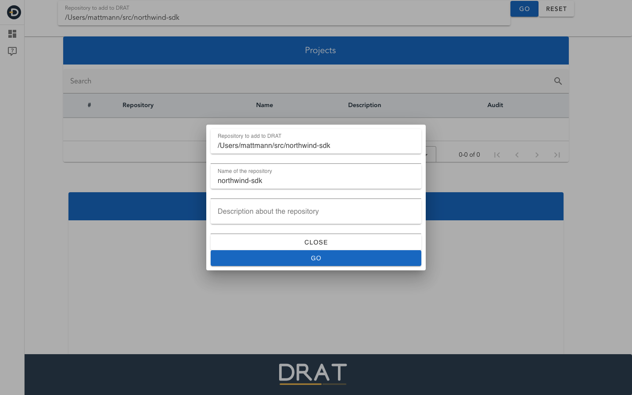Click the DRAT logo in the sidebar

[x=14, y=12]
